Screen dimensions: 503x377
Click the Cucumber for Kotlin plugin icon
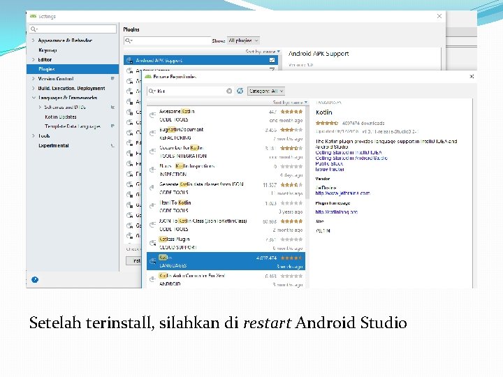click(153, 151)
